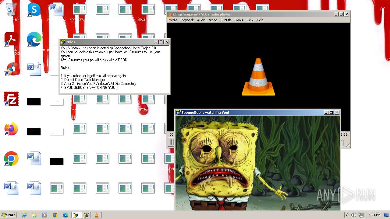This screenshot has height=219, width=390.
Task: Select the CCleaner desktop shortcut
Action: (11, 69)
